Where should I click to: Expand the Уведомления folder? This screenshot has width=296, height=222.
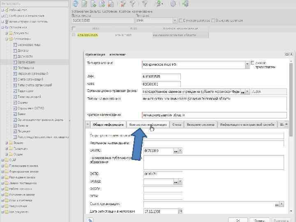pos(2,206)
